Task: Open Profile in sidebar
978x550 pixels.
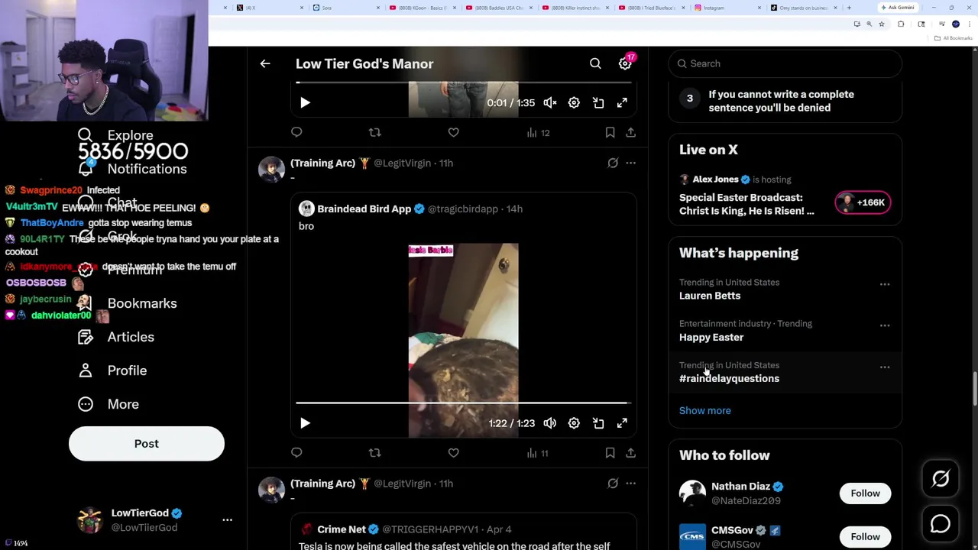Action: 112,370
